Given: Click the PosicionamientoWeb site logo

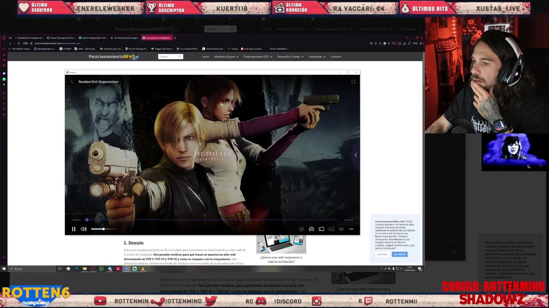Looking at the screenshot, I should 114,56.
